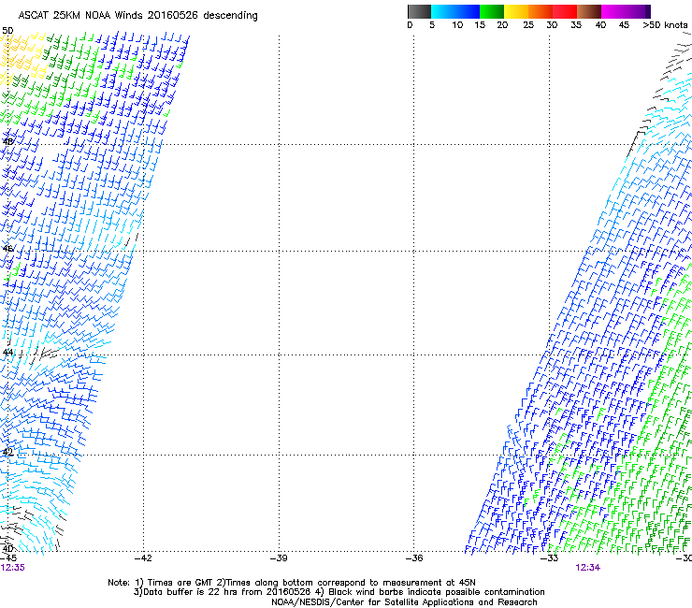
Task: Click the cyan-to-blue 5-15 knots color band
Action: (455, 11)
